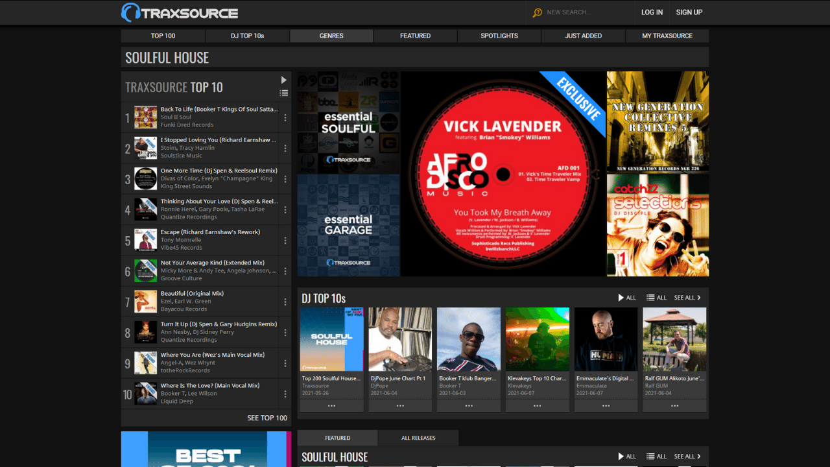Viewport: 830px width, 467px height.
Task: Open the Essential Soulful banner
Action: (x=348, y=122)
